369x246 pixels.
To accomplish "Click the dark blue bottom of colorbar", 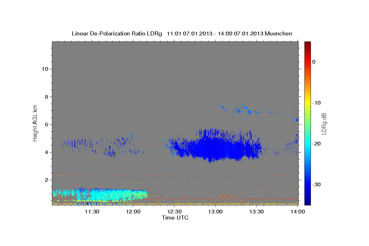I will click(x=307, y=203).
